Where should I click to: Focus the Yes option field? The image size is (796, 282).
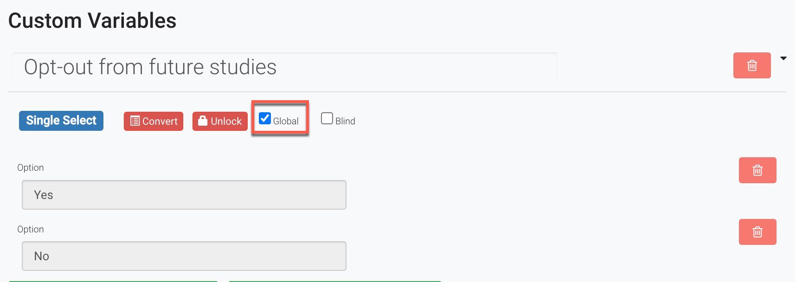point(184,195)
